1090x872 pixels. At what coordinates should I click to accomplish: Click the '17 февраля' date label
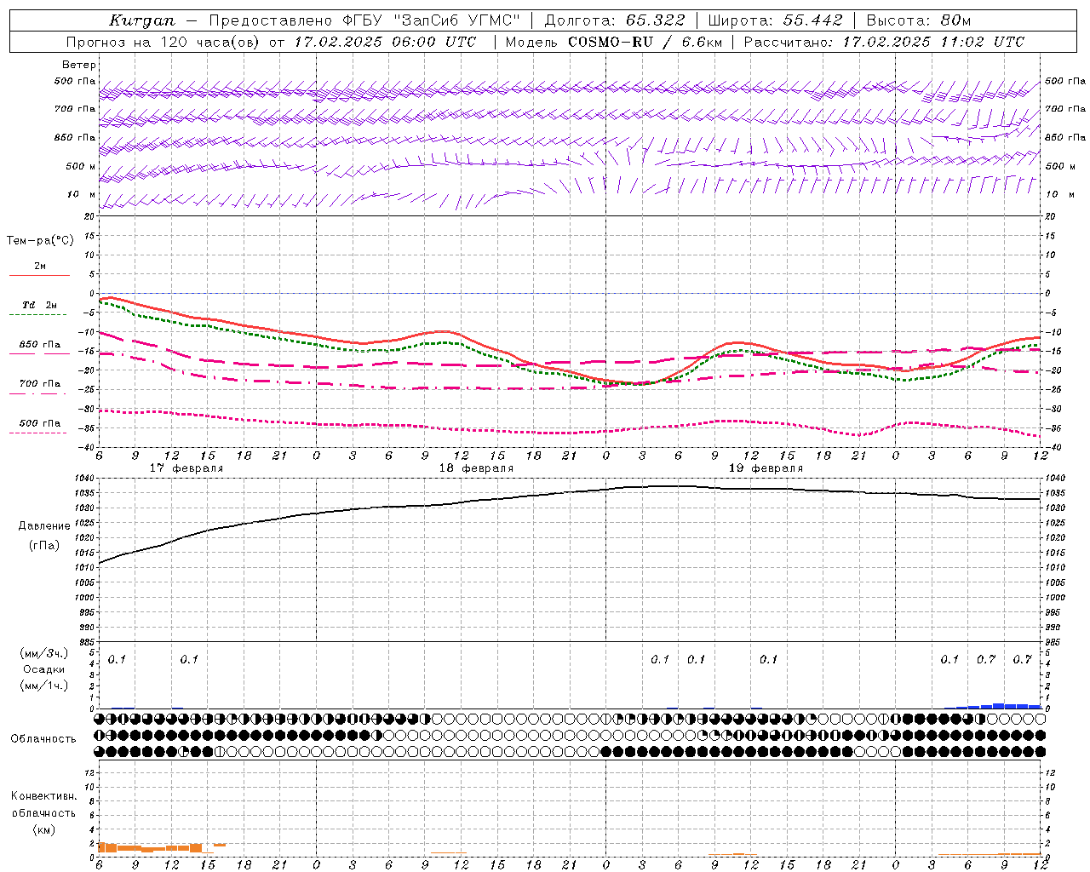186,468
